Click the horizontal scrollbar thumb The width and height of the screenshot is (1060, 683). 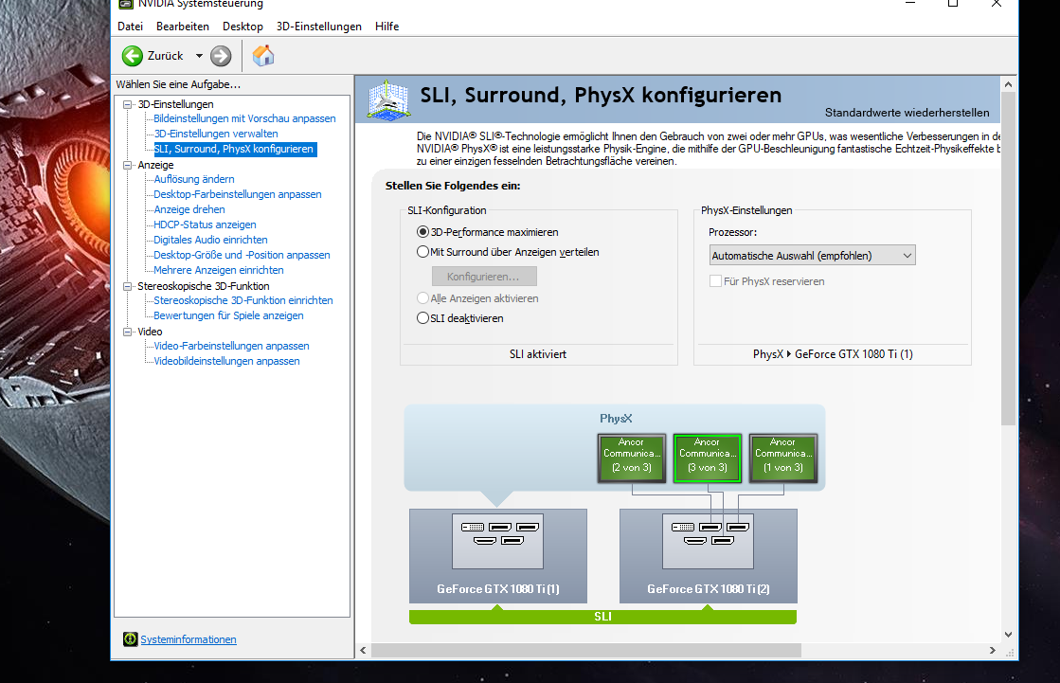pos(586,650)
